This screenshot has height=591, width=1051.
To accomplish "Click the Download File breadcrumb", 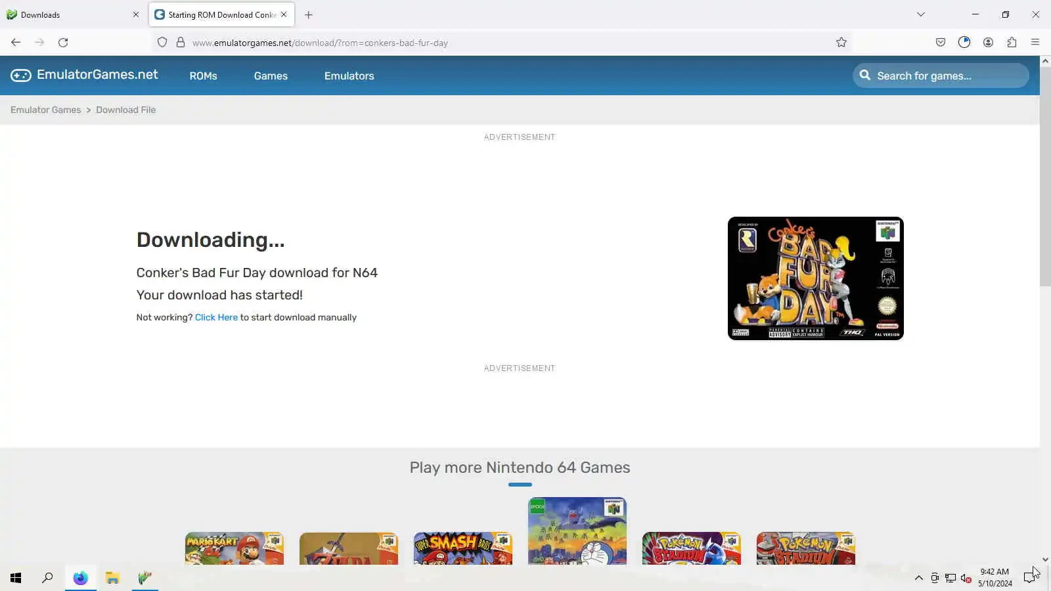I will tap(126, 110).
